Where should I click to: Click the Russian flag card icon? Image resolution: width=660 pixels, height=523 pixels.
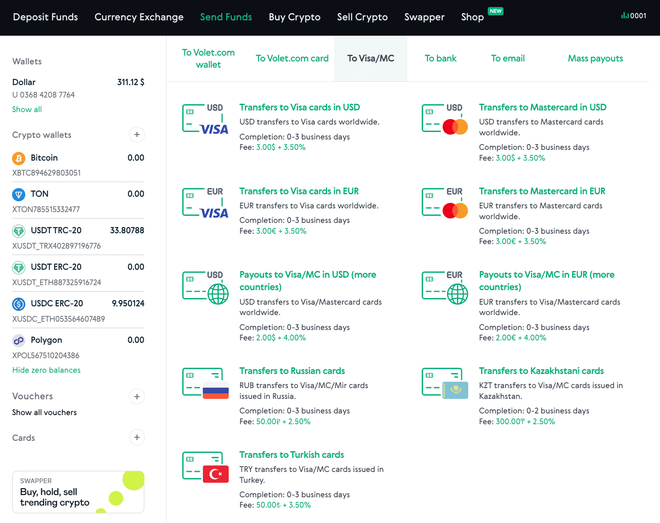click(205, 383)
